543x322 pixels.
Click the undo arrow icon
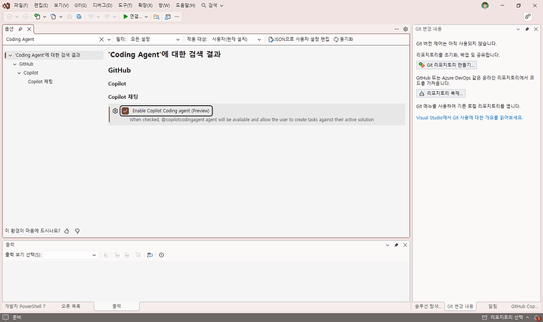[90, 16]
